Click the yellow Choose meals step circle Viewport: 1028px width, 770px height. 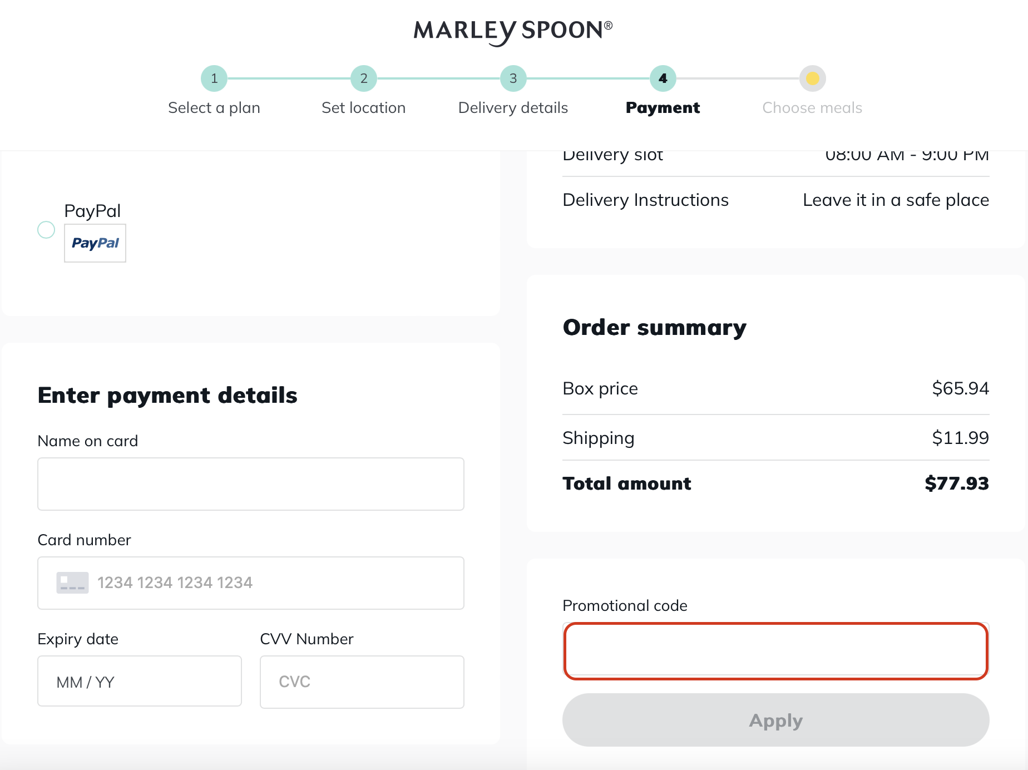coord(812,78)
